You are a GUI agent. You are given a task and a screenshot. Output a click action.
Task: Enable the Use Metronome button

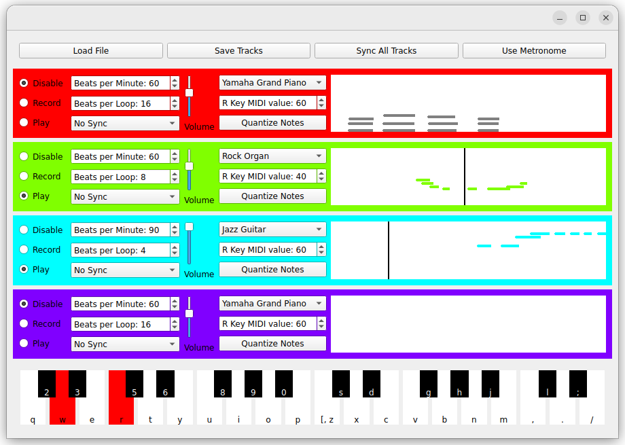[x=534, y=51]
